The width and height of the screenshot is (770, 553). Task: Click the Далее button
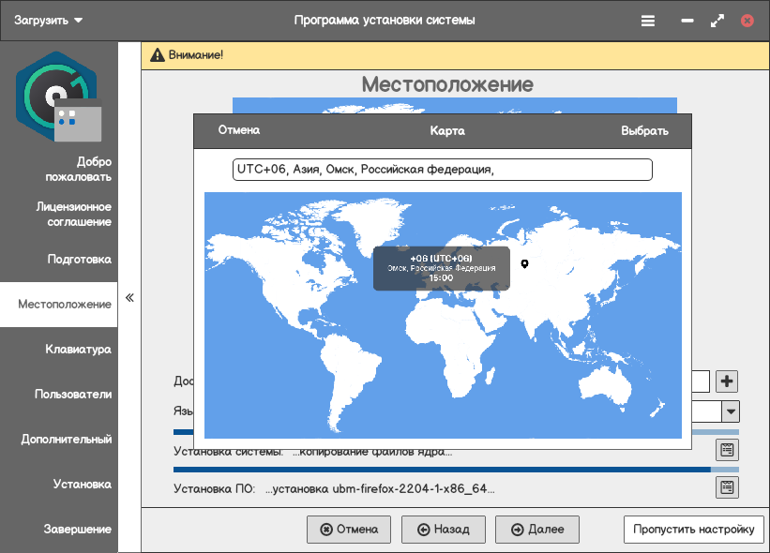click(x=537, y=530)
